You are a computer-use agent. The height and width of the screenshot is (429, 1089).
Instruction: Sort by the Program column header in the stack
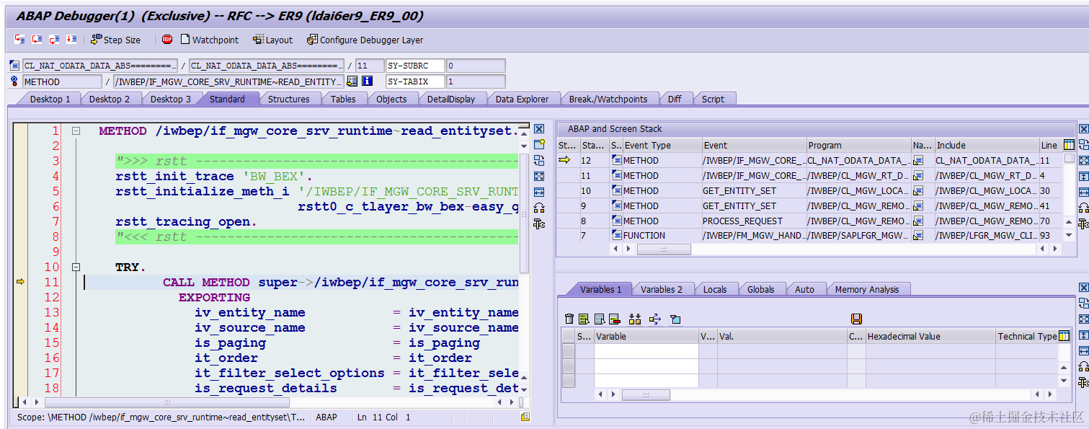858,145
